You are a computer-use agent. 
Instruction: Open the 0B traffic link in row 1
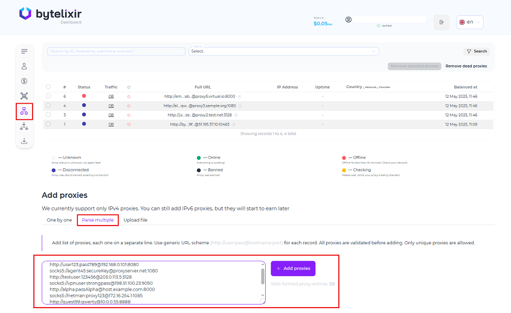111,125
